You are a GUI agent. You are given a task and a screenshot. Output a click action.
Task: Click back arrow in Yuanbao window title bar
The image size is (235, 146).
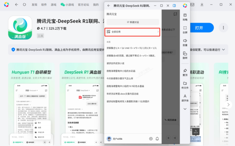[x=108, y=6]
